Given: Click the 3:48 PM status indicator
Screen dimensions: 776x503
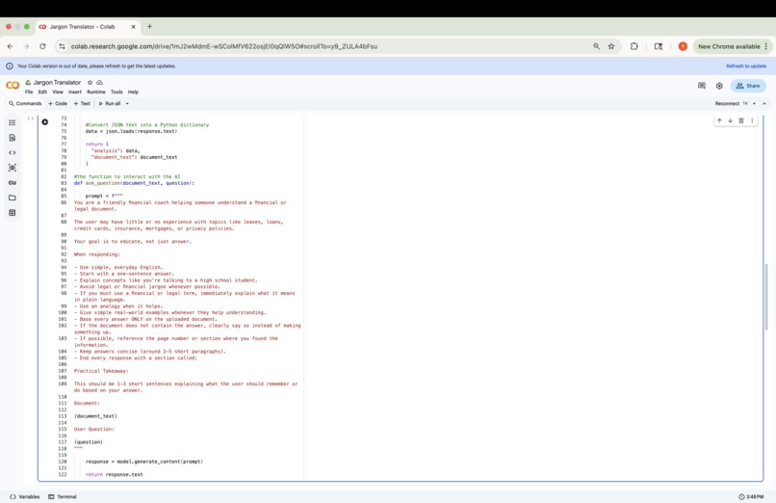Looking at the screenshot, I should [751, 496].
